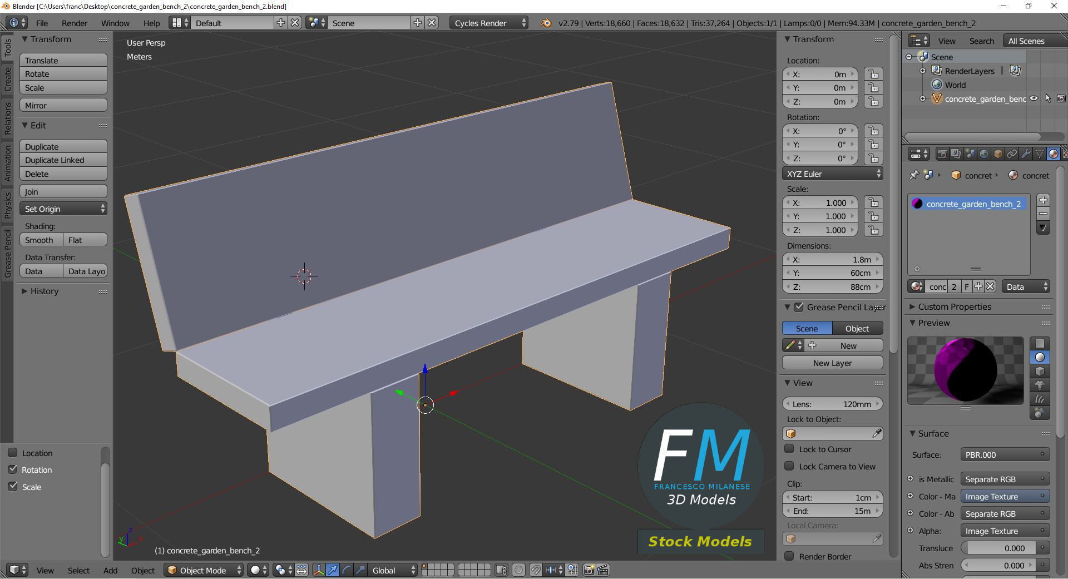Switch to the Physics tool shelf tab
Image resolution: width=1068 pixels, height=579 pixels.
(7, 205)
